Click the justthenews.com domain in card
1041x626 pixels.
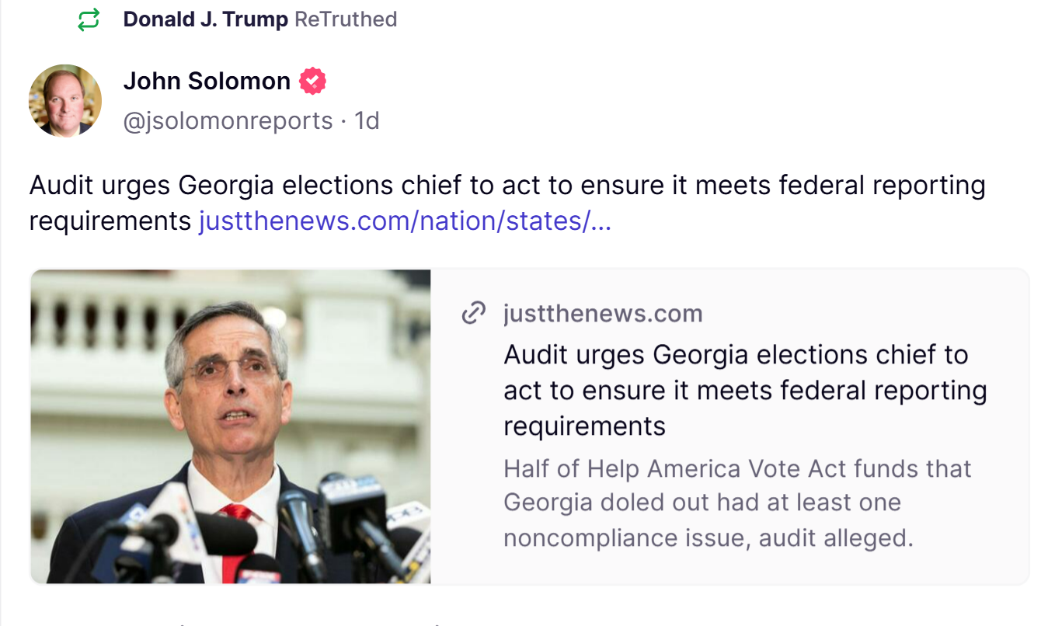603,313
